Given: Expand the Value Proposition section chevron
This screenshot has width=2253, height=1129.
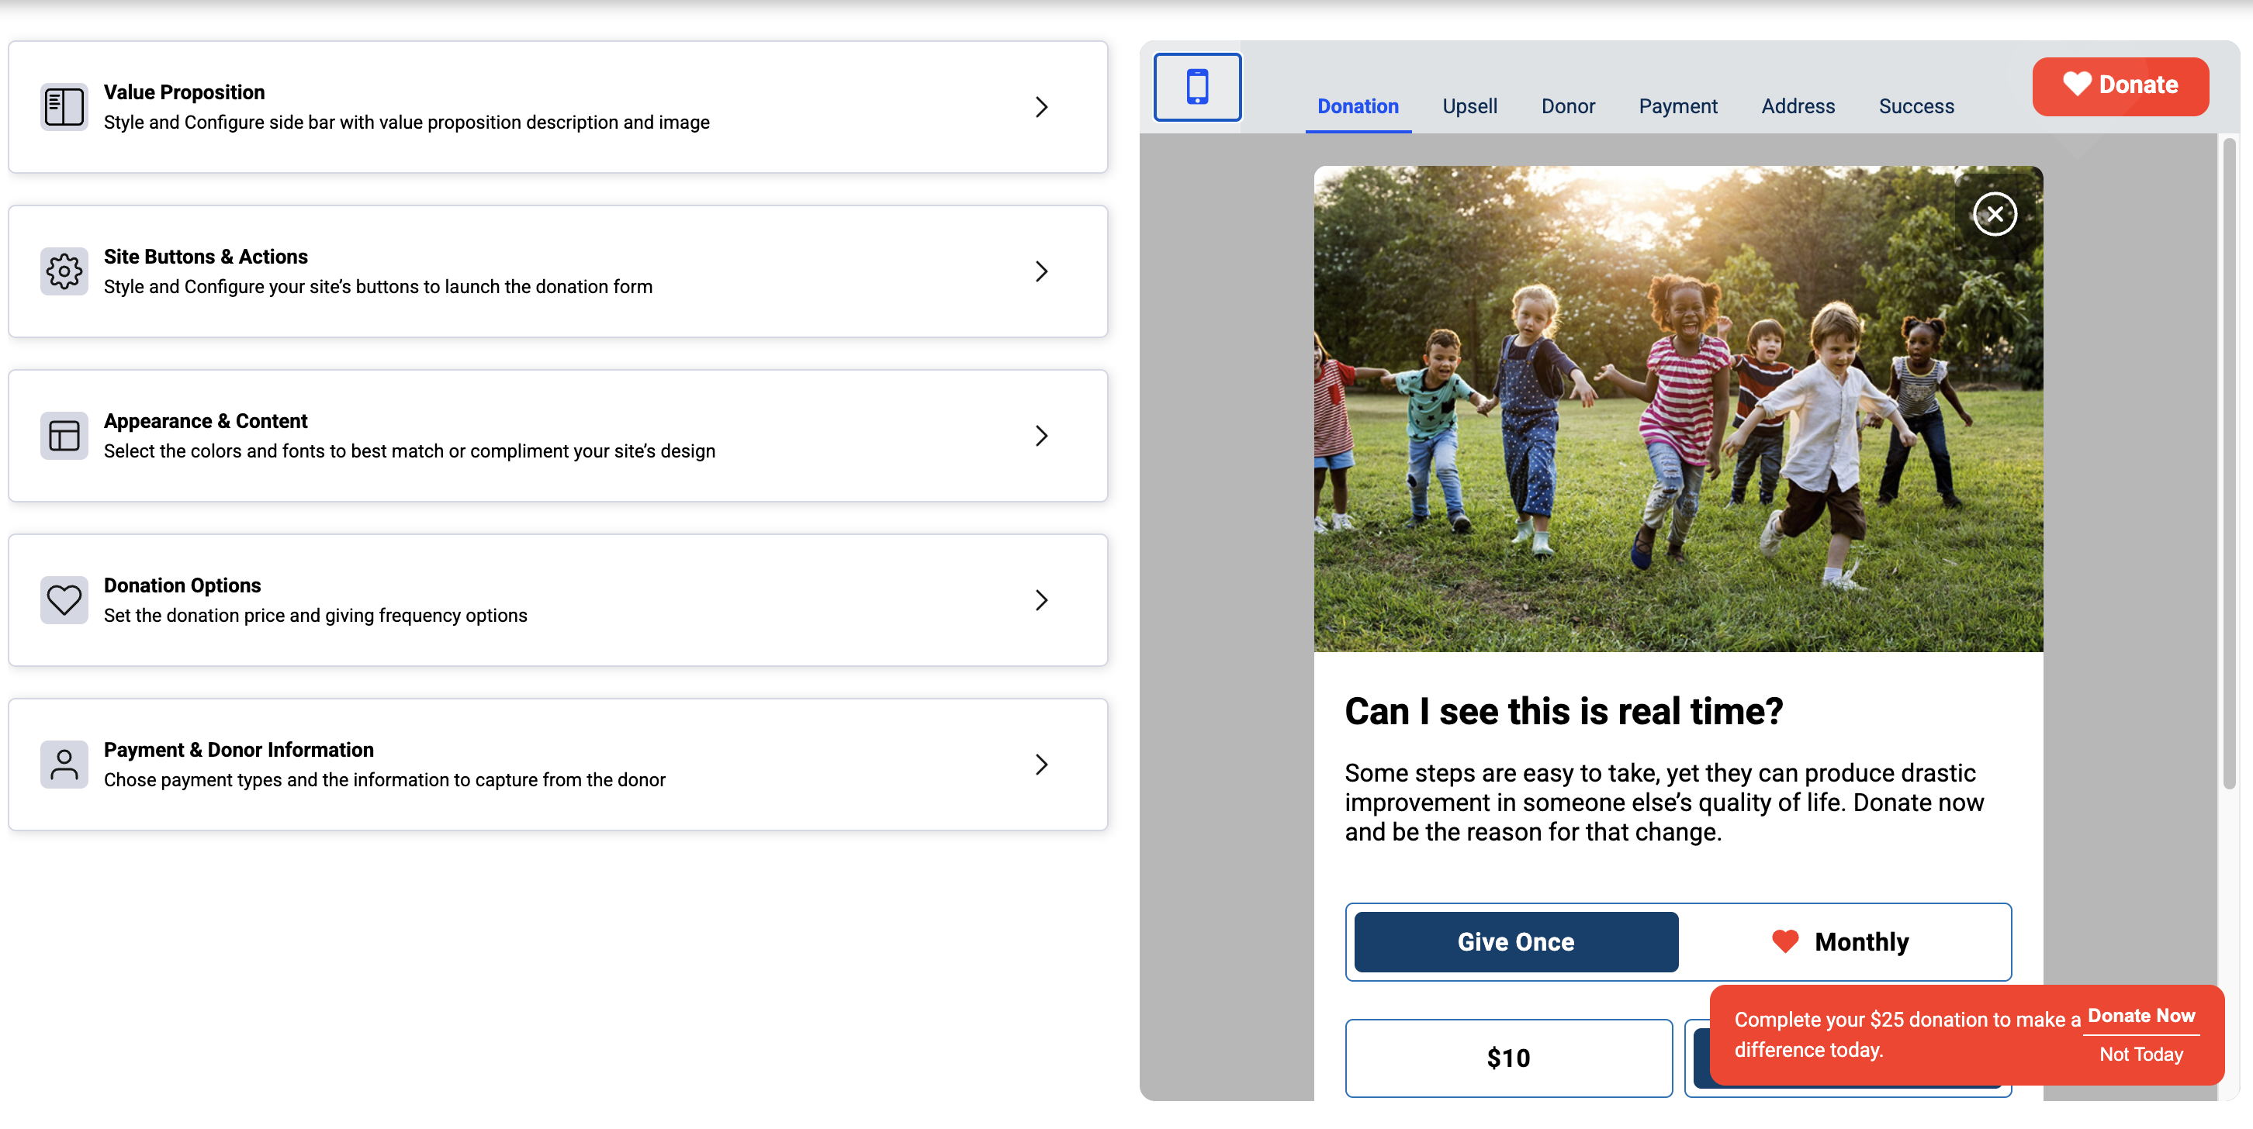Looking at the screenshot, I should (x=1041, y=106).
